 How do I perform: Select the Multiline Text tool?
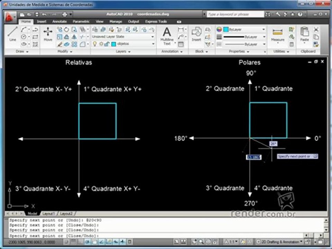point(167,36)
